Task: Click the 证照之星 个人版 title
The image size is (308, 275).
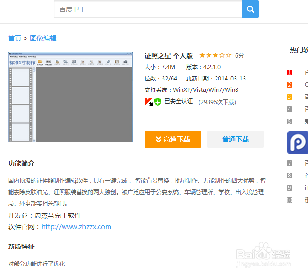Action: tap(169, 56)
